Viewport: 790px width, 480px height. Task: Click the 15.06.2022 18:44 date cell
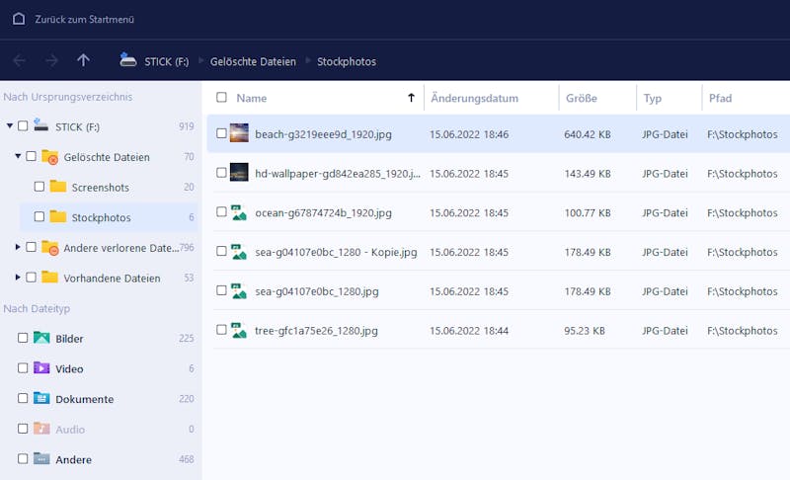[x=469, y=331]
